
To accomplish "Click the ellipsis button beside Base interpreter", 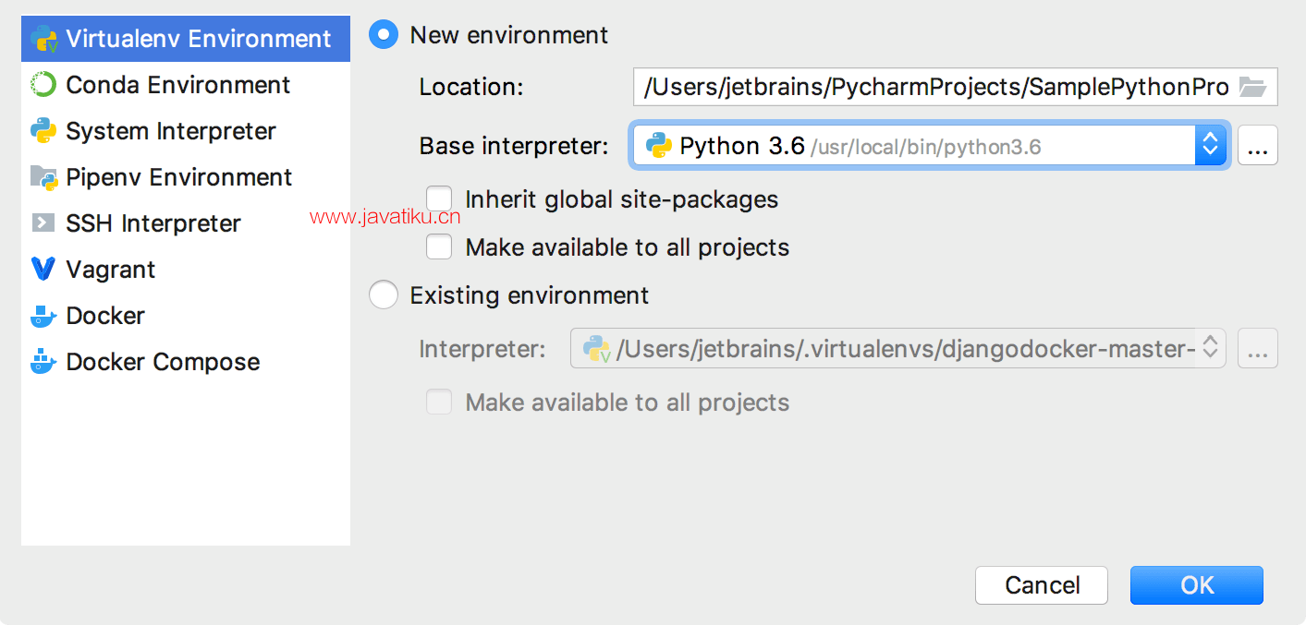I will (x=1257, y=146).
